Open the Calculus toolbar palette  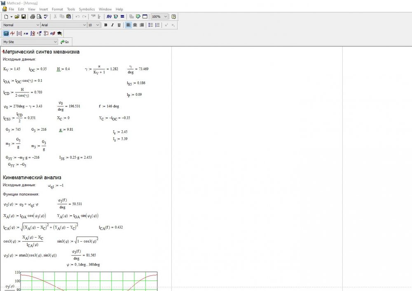pos(33,33)
